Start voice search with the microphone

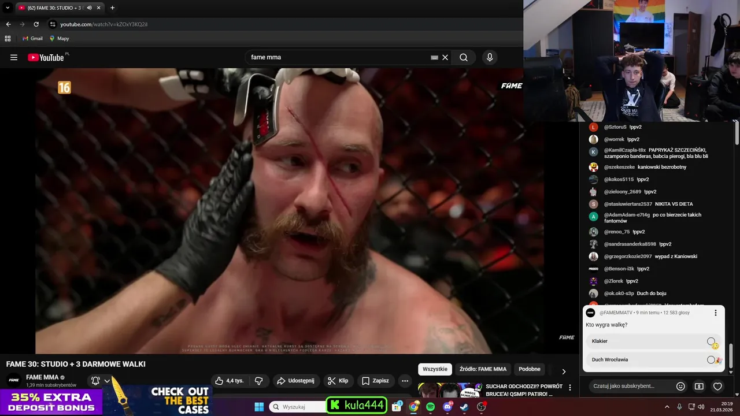[490, 57]
